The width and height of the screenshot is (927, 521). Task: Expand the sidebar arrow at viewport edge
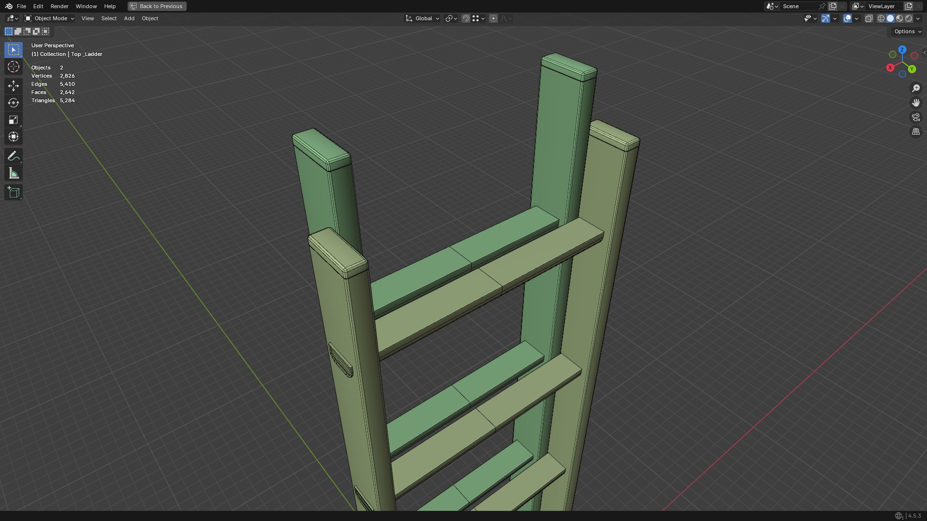(x=924, y=53)
